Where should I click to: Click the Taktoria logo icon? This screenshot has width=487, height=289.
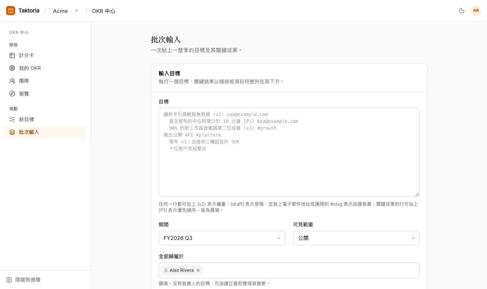11,11
